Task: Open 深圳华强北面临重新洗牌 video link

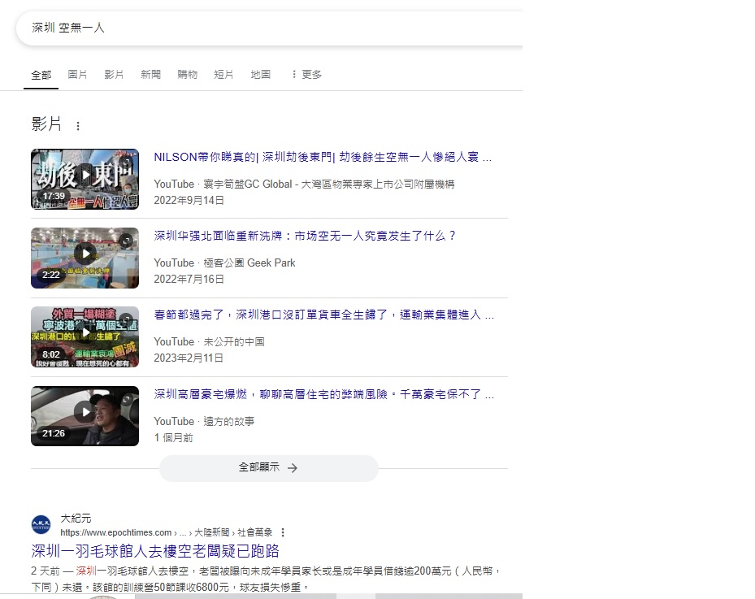Action: (x=304, y=236)
